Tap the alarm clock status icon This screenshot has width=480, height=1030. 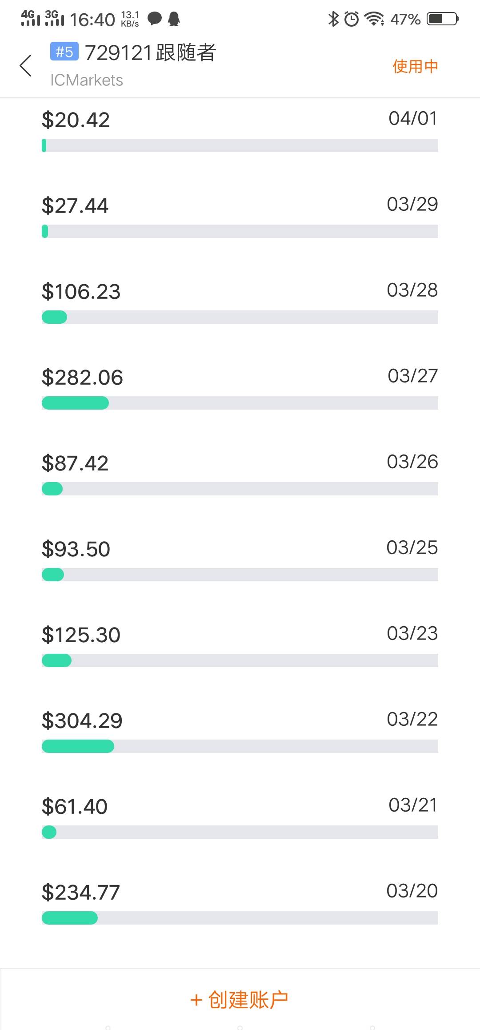tap(352, 19)
